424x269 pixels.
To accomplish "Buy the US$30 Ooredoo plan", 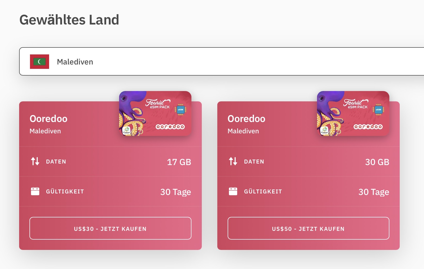I will click(x=110, y=229).
